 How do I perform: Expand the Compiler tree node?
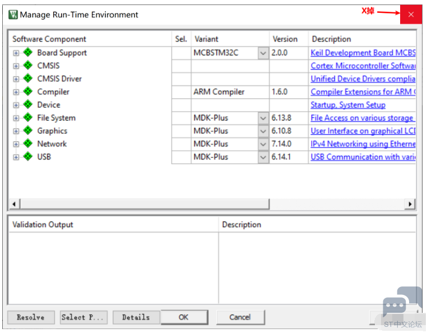(16, 92)
